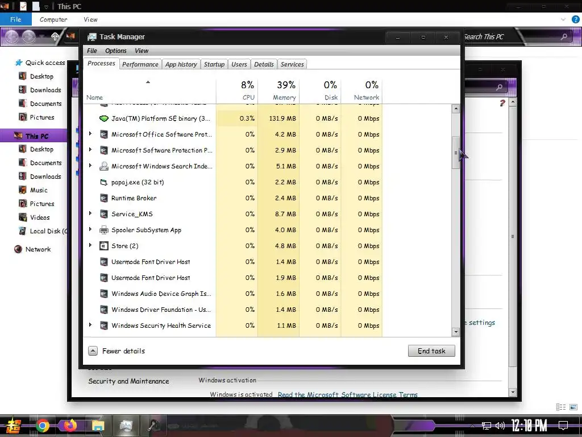
Task: Open the Services tab
Action: pos(292,64)
